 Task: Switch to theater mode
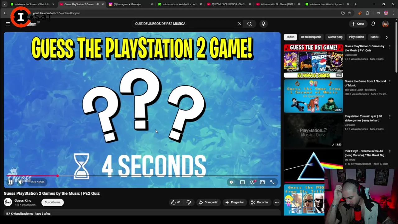pos(262,182)
